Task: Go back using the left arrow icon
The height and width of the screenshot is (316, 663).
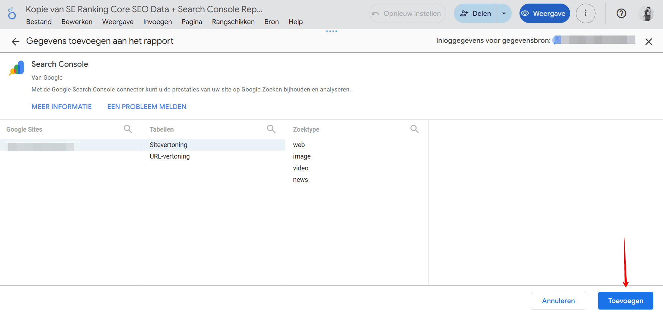Action: 15,42
